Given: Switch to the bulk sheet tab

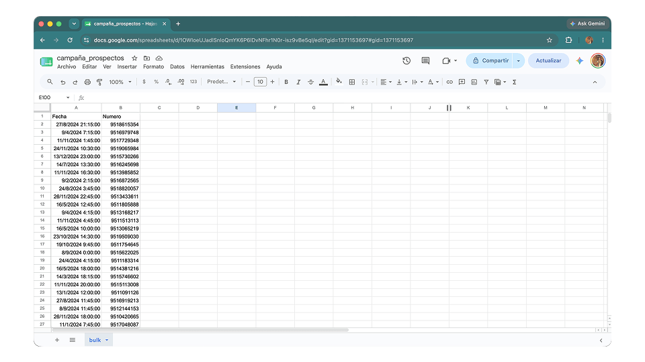Looking at the screenshot, I should click(98, 340).
